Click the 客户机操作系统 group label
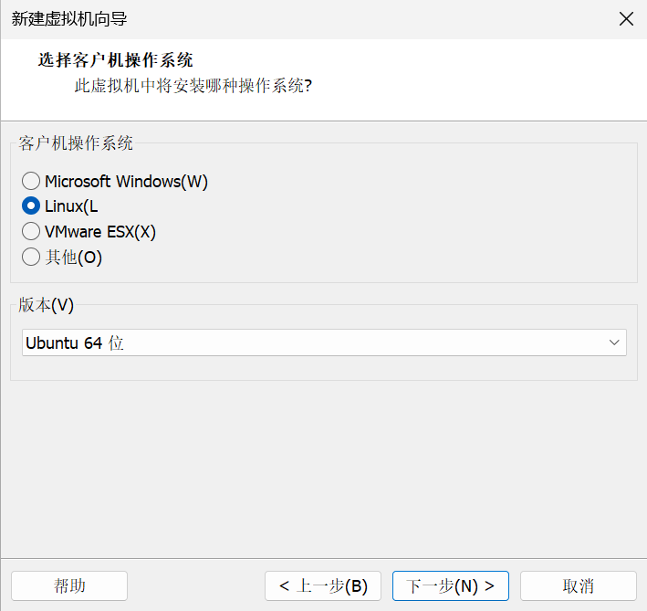The width and height of the screenshot is (647, 611). [76, 143]
